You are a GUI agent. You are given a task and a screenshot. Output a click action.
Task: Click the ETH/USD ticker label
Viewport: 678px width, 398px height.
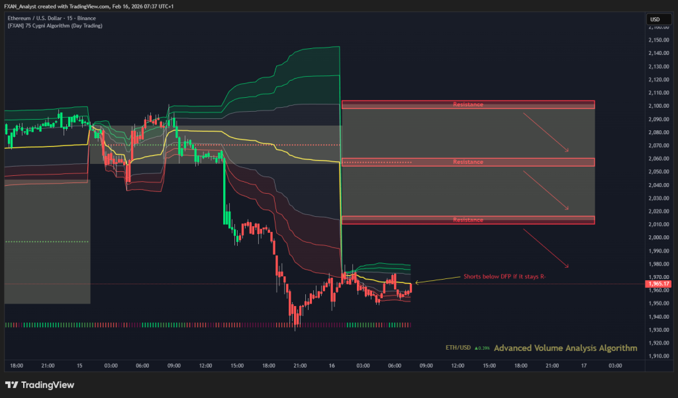pyautogui.click(x=458, y=348)
